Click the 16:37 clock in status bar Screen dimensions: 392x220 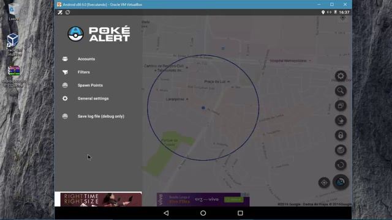(x=344, y=12)
